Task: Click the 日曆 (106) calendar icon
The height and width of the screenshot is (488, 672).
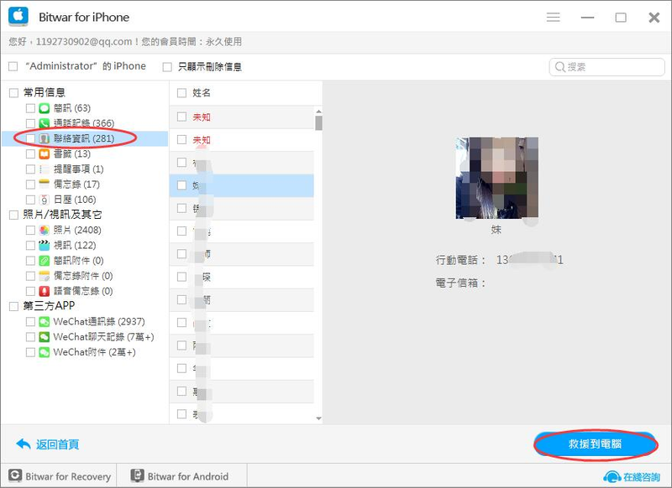Action: [45, 200]
